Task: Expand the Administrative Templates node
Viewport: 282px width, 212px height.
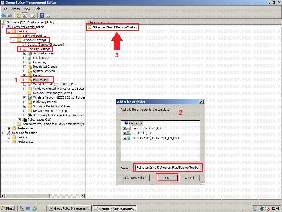Action: pyautogui.click(x=14, y=124)
